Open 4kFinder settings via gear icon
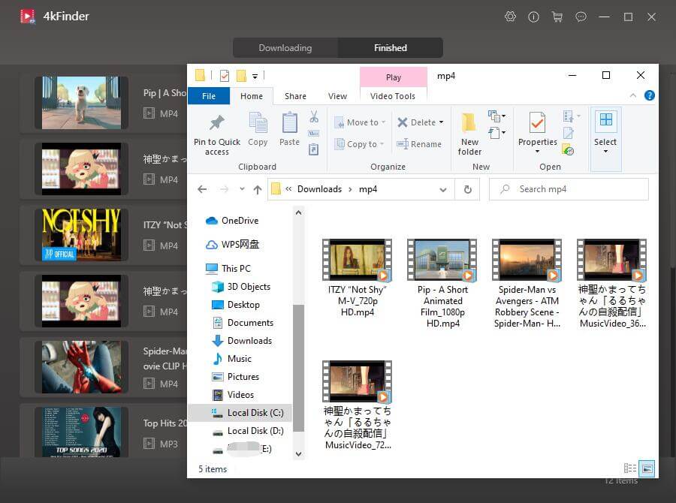This screenshot has width=676, height=503. coord(511,16)
